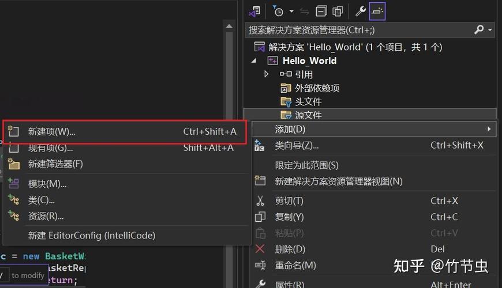Click the sync with active document icon
The width and height of the screenshot is (502, 288).
click(305, 12)
